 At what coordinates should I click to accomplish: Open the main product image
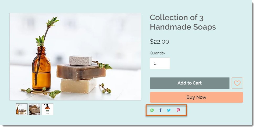tap(75, 57)
